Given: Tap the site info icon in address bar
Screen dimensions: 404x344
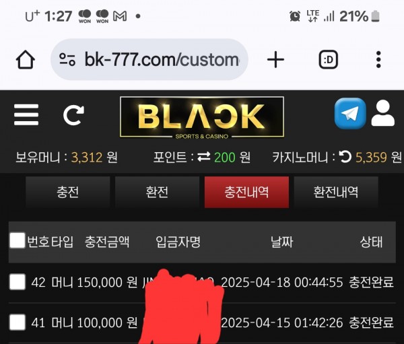Looking at the screenshot, I should (67, 59).
